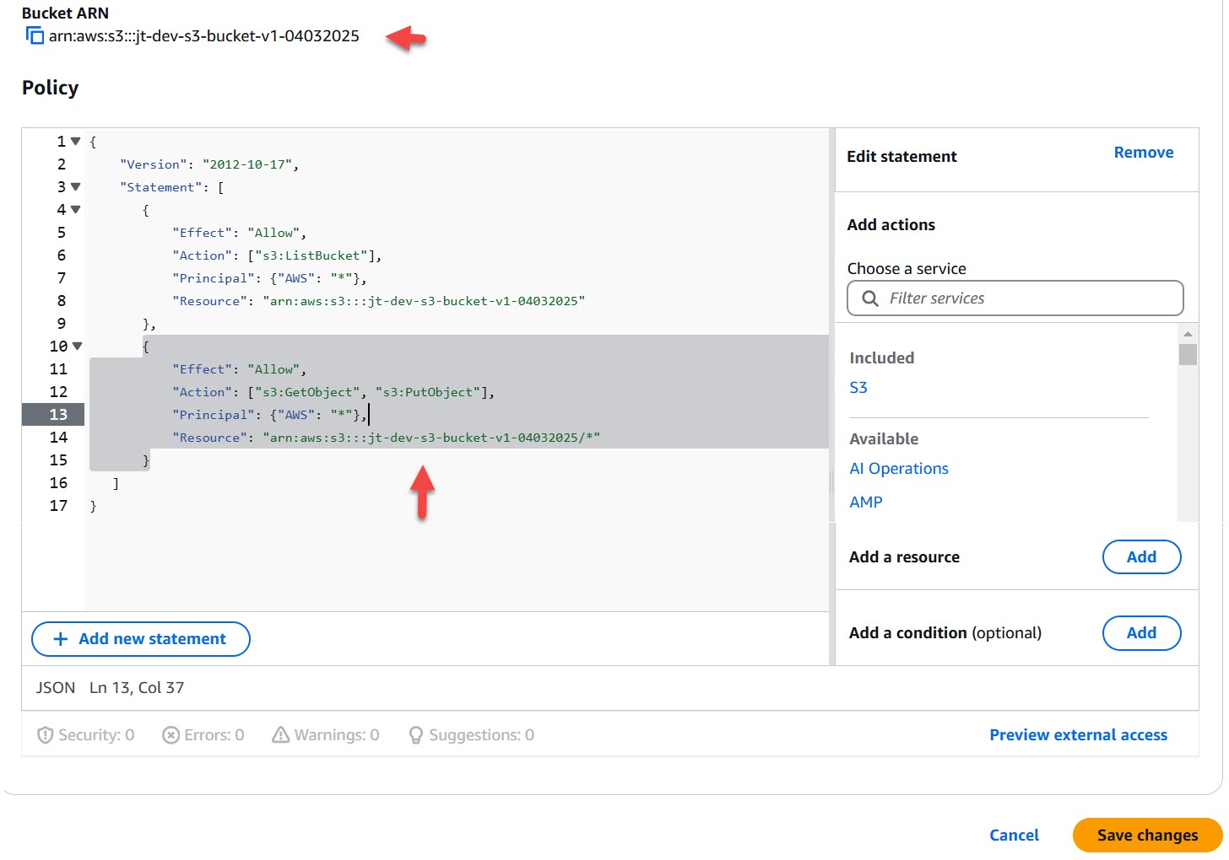Collapse the Statement array at line 3
1229x860 pixels.
pos(75,186)
